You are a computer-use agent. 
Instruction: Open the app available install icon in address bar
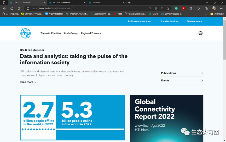click(x=150, y=9)
